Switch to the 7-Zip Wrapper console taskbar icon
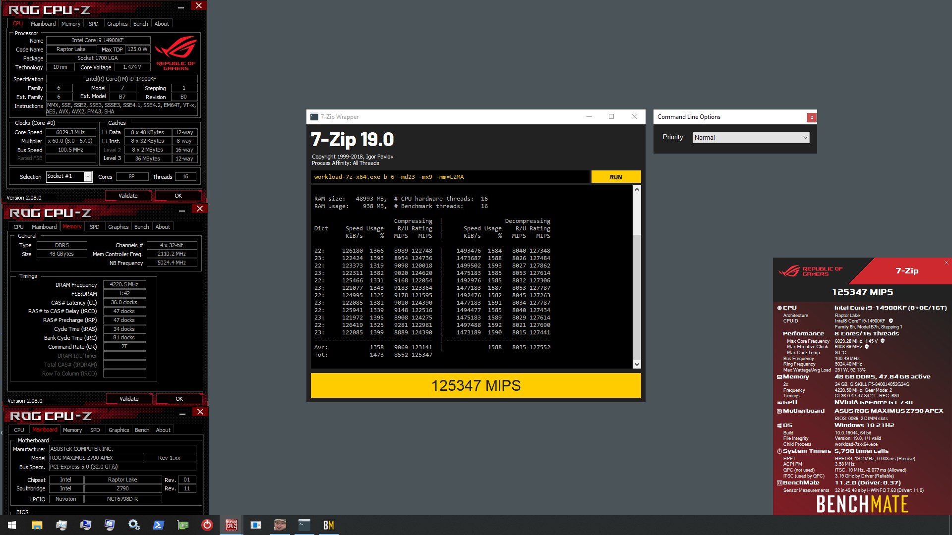 pyautogui.click(x=304, y=525)
